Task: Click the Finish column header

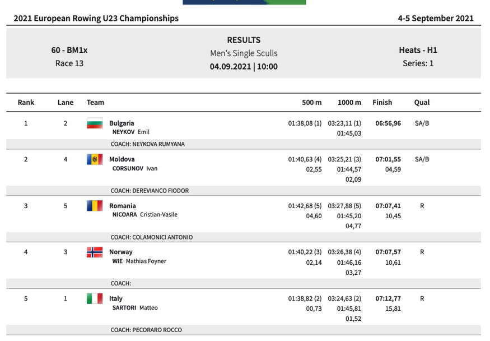Action: coord(382,102)
